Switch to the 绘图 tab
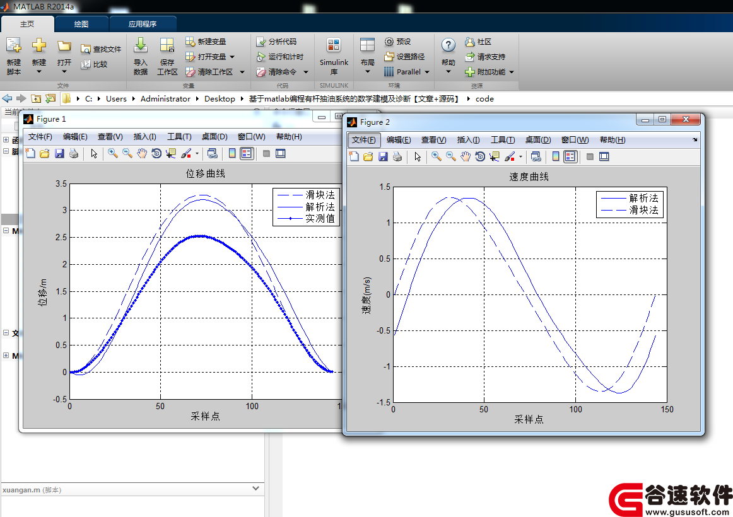This screenshot has width=733, height=517. pos(81,24)
